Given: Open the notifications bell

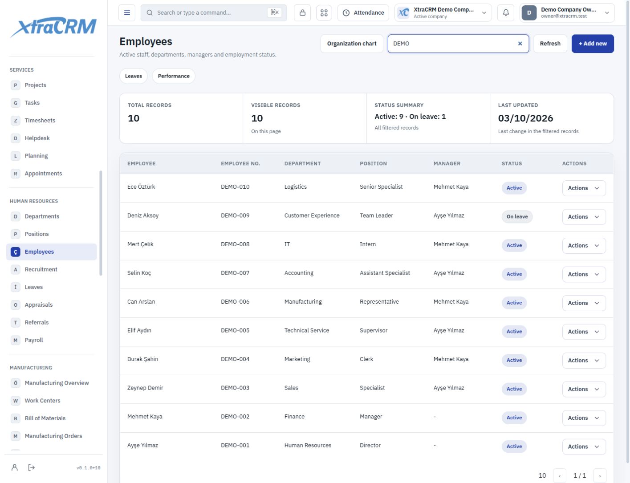Looking at the screenshot, I should pyautogui.click(x=506, y=13).
